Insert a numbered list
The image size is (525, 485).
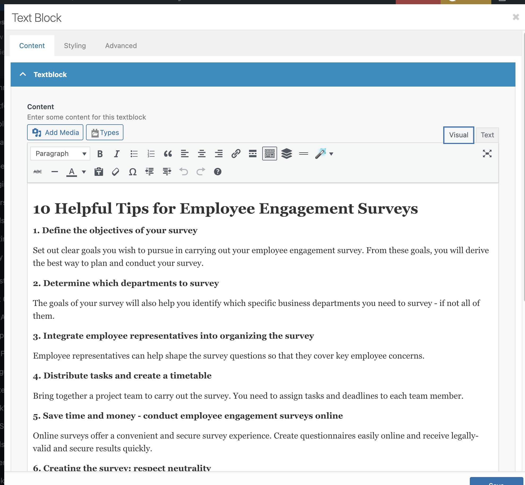coord(151,154)
